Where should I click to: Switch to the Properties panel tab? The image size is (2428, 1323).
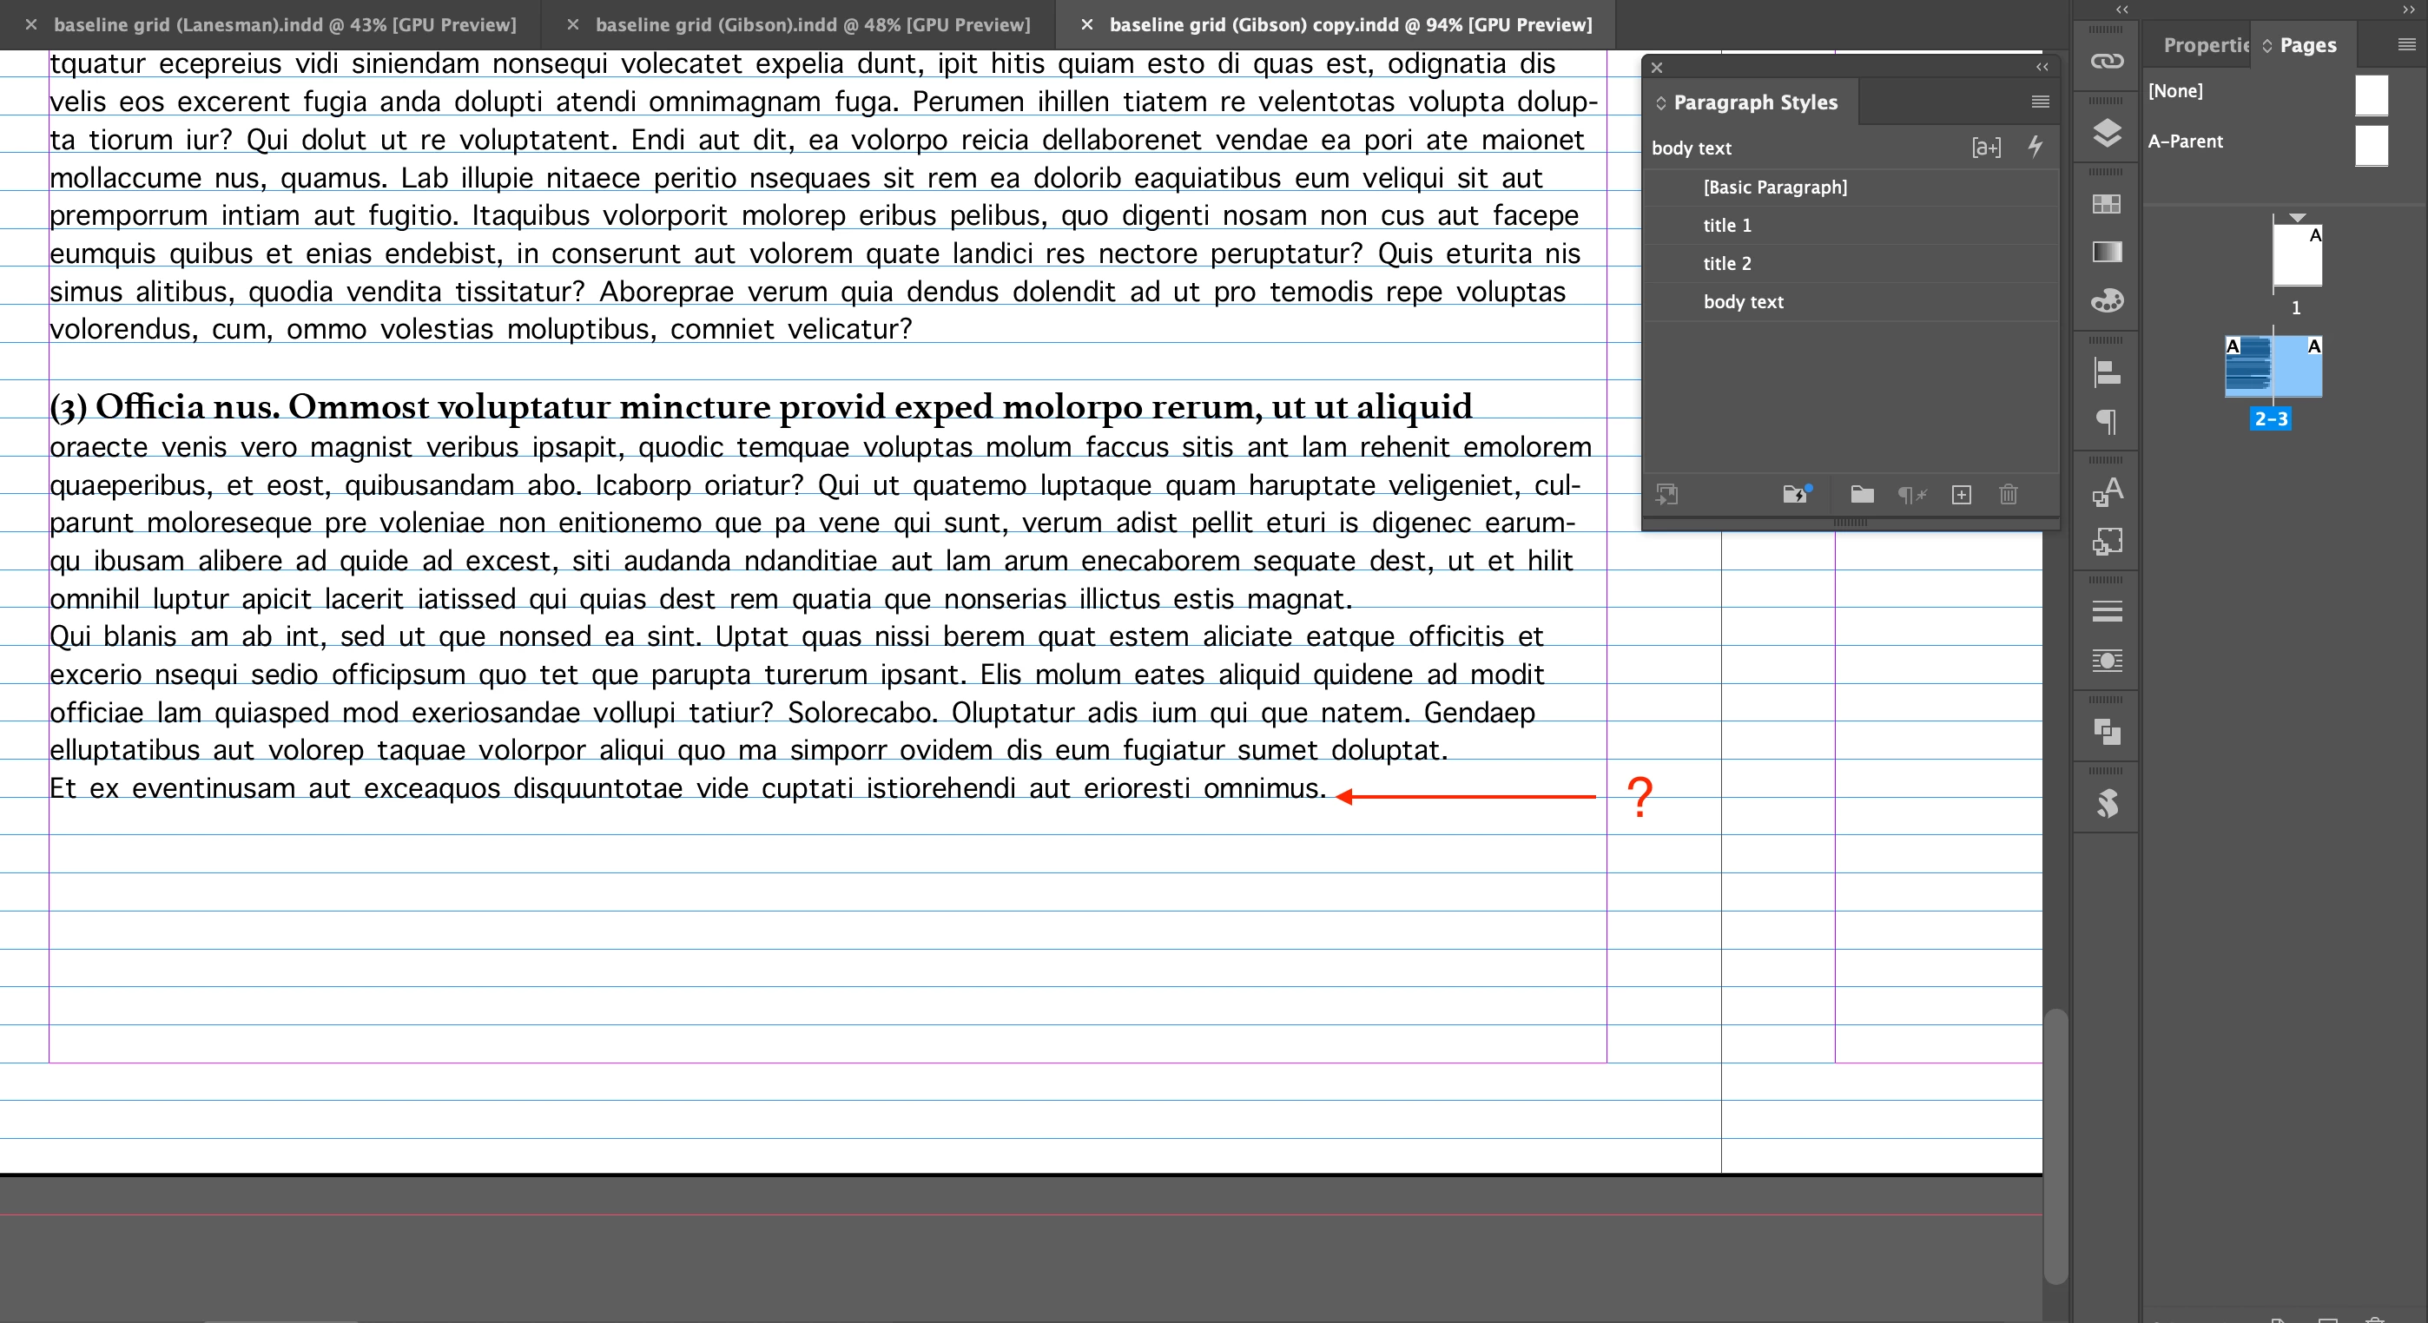tap(2204, 45)
